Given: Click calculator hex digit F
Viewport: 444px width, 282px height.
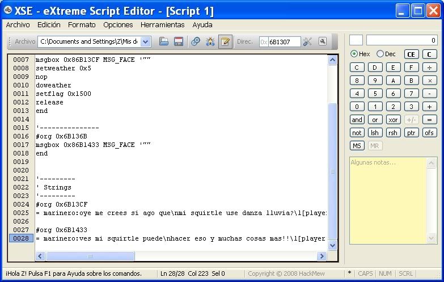Looking at the screenshot, I should [411, 68].
